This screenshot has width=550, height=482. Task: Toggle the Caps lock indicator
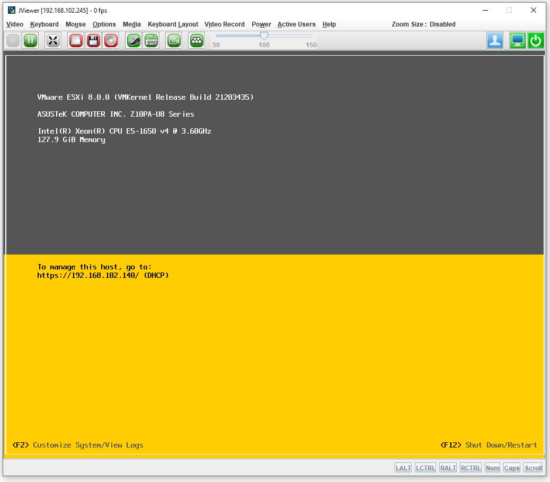tap(512, 468)
